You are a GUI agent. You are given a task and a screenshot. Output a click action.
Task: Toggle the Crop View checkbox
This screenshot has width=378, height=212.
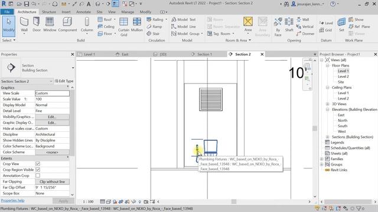38,164
